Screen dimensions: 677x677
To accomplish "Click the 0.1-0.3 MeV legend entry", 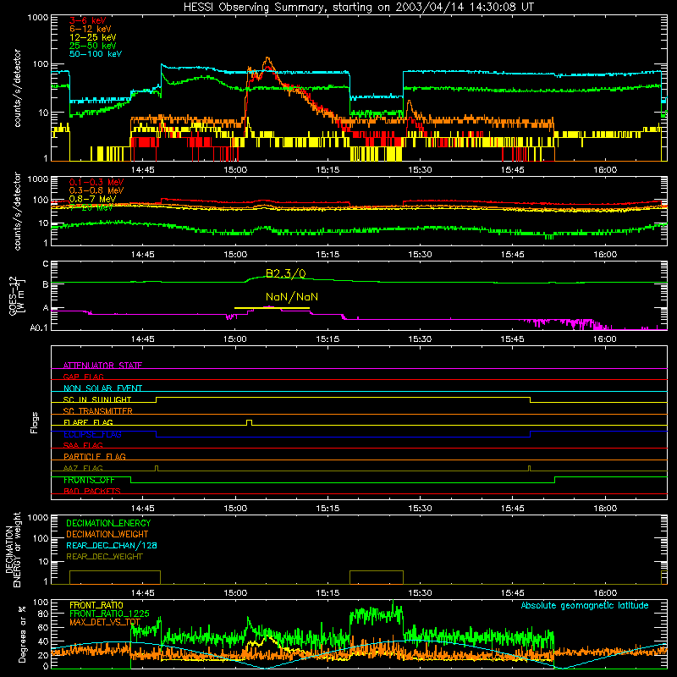I will tap(96, 182).
